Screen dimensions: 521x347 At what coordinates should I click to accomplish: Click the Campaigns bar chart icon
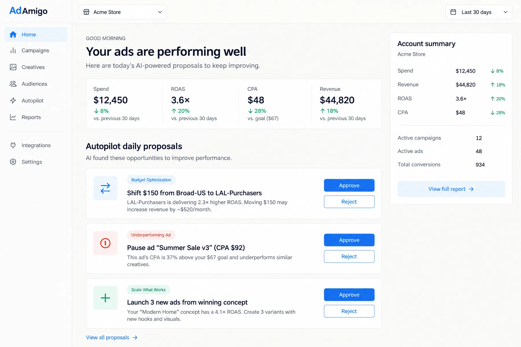point(13,51)
